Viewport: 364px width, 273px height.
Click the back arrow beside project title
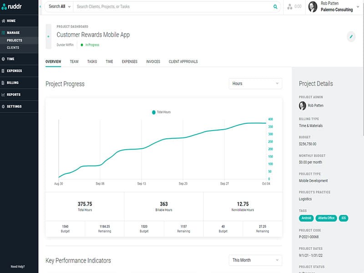point(48,37)
